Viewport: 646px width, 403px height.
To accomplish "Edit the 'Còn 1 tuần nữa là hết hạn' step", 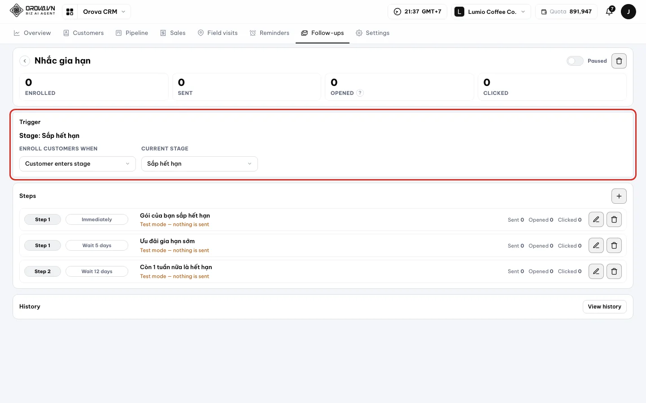I will coord(596,271).
